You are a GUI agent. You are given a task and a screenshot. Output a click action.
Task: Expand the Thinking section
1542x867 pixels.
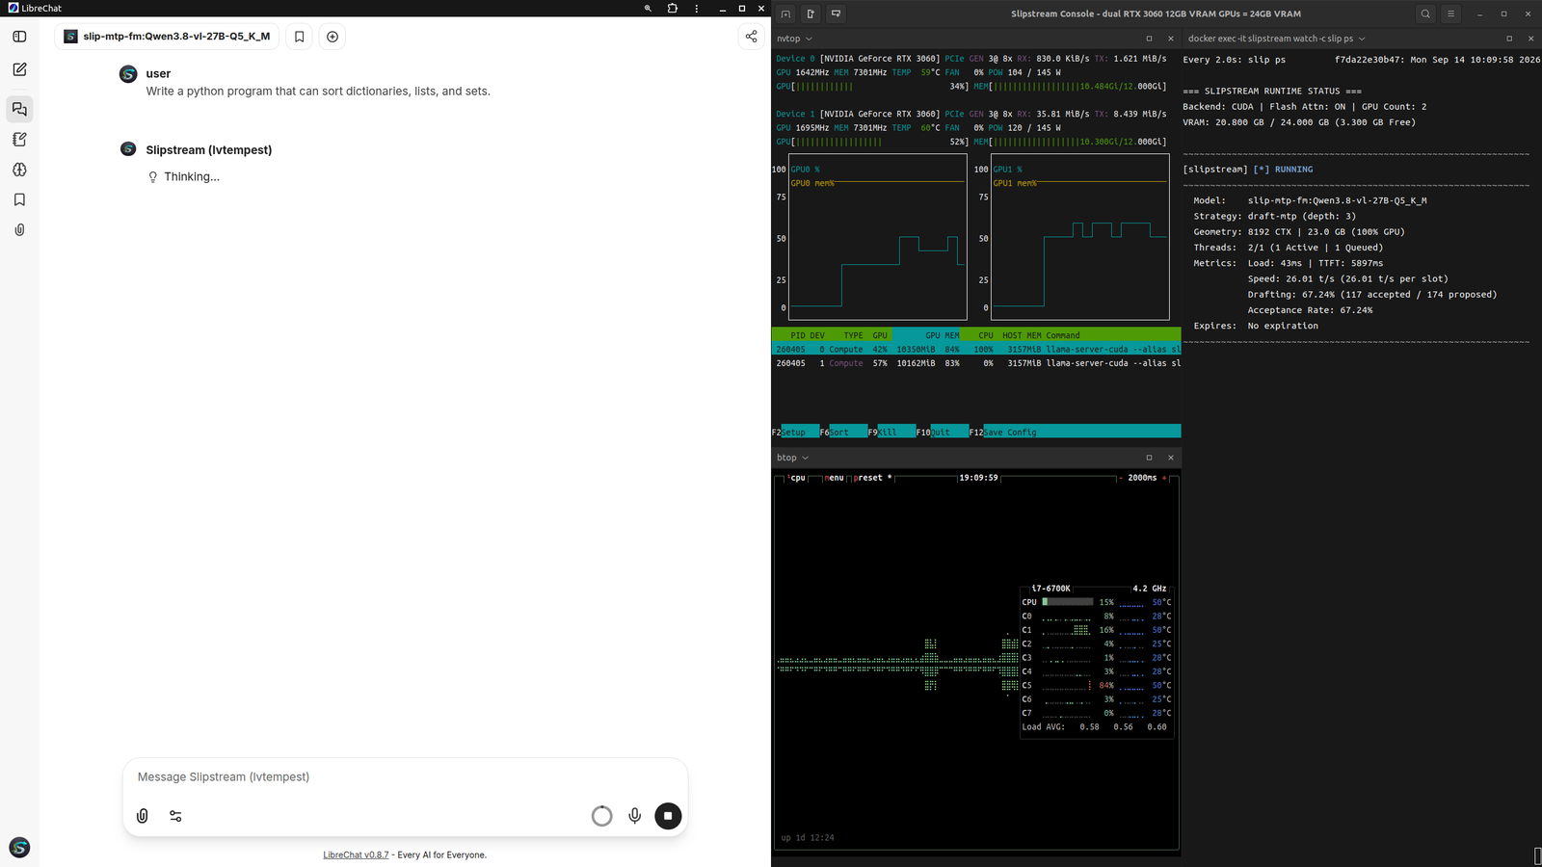click(183, 177)
